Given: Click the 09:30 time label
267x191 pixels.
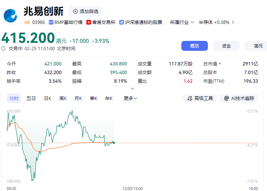Looking at the screenshot, I should (11, 189).
